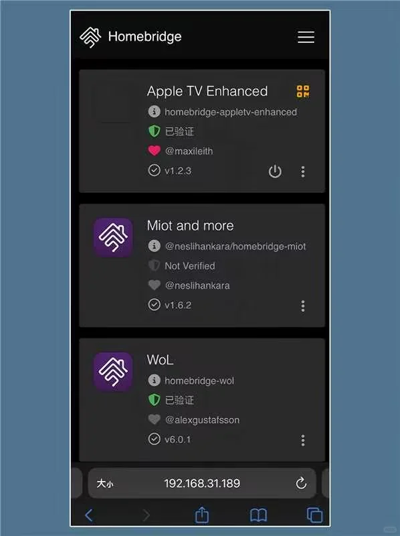400x536 pixels.
Task: Open the Homebridge hamburger menu
Action: tap(306, 37)
